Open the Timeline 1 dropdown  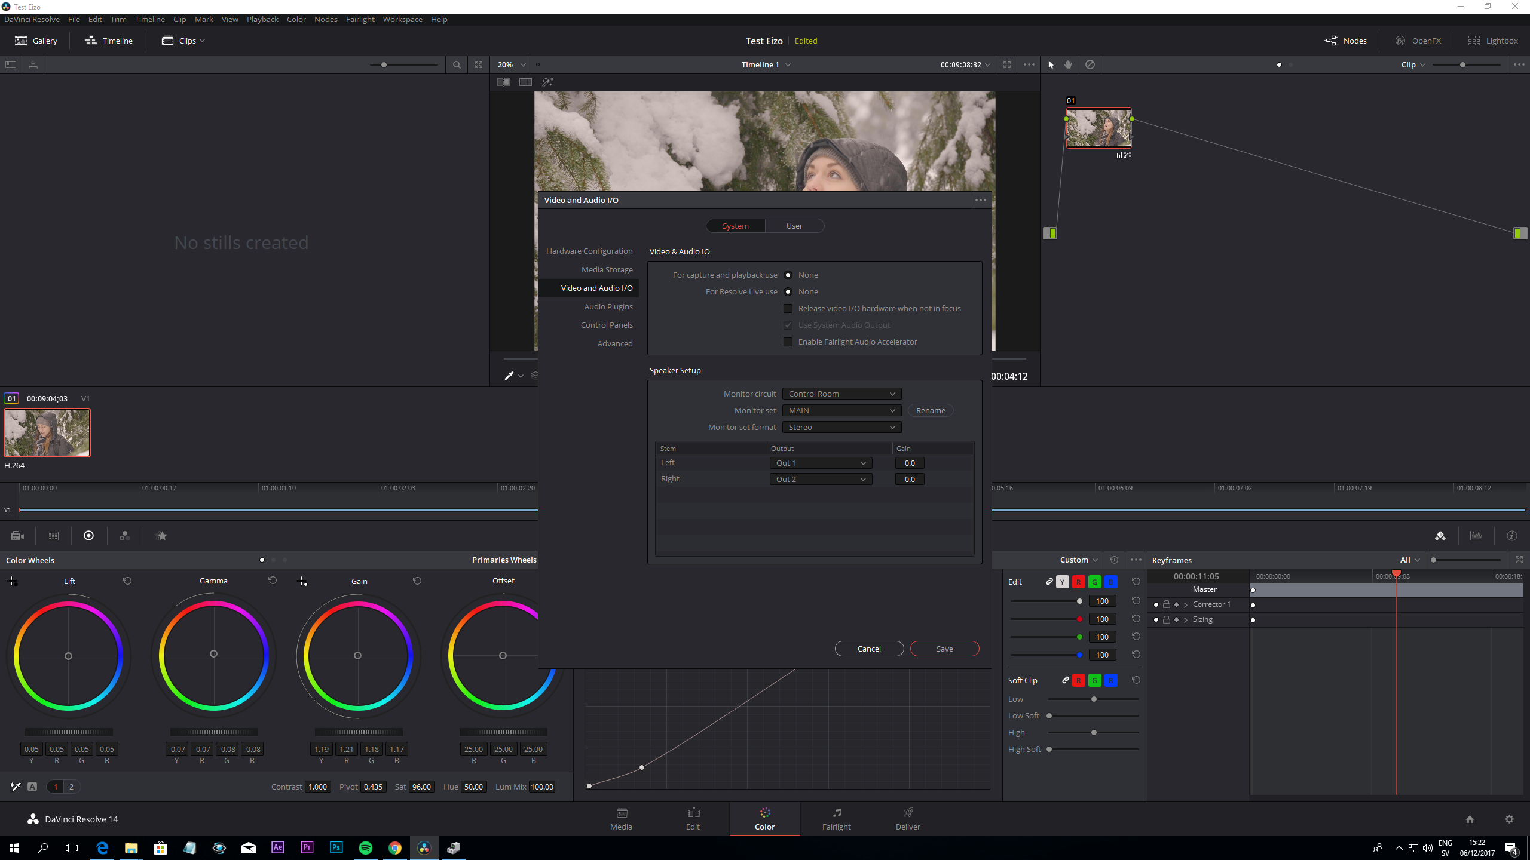tap(766, 64)
